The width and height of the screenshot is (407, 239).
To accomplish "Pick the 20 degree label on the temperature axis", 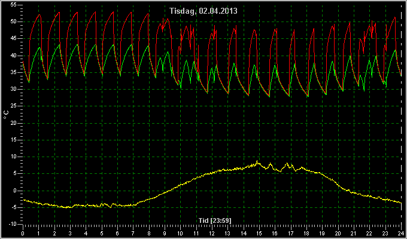I will [x=14, y=123].
